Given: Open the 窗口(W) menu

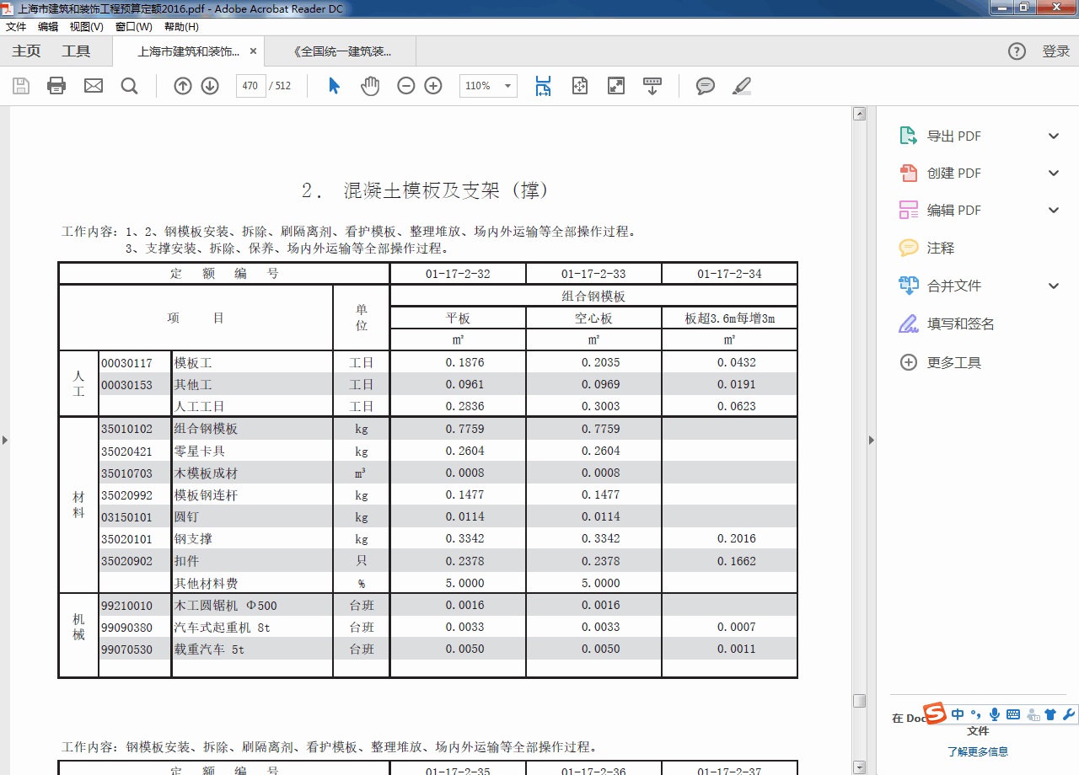Looking at the screenshot, I should click(x=134, y=26).
